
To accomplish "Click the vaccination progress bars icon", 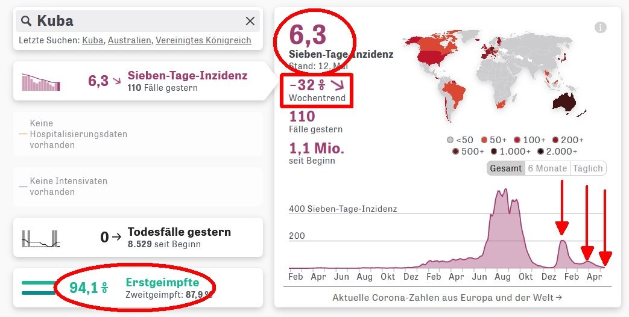I will click(x=38, y=288).
